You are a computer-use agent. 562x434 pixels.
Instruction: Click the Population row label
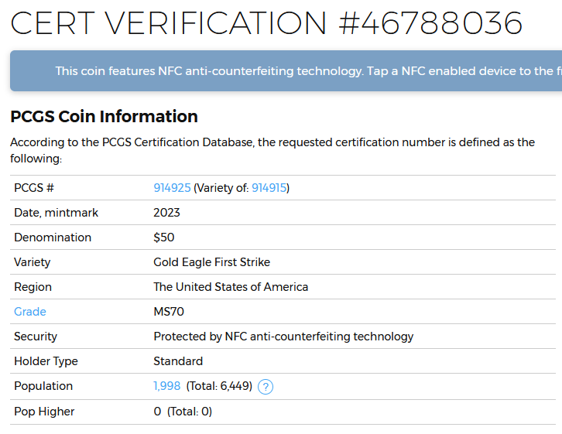click(x=43, y=386)
